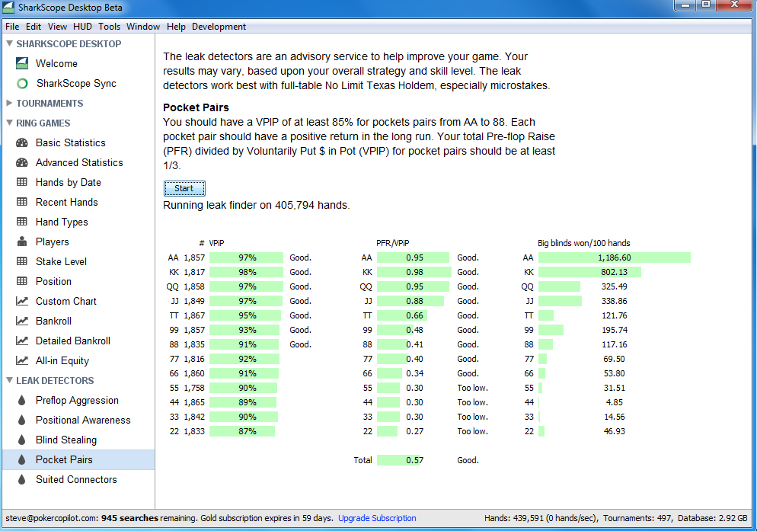757x531 pixels.
Task: Close the SharkScope Desktop window
Action: (x=734, y=5)
